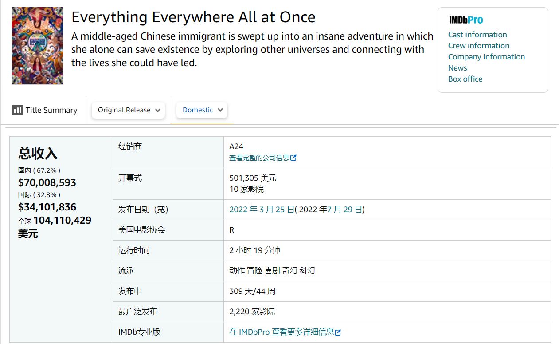The image size is (559, 344).
Task: Expand the Original Release dropdown
Action: [x=128, y=110]
